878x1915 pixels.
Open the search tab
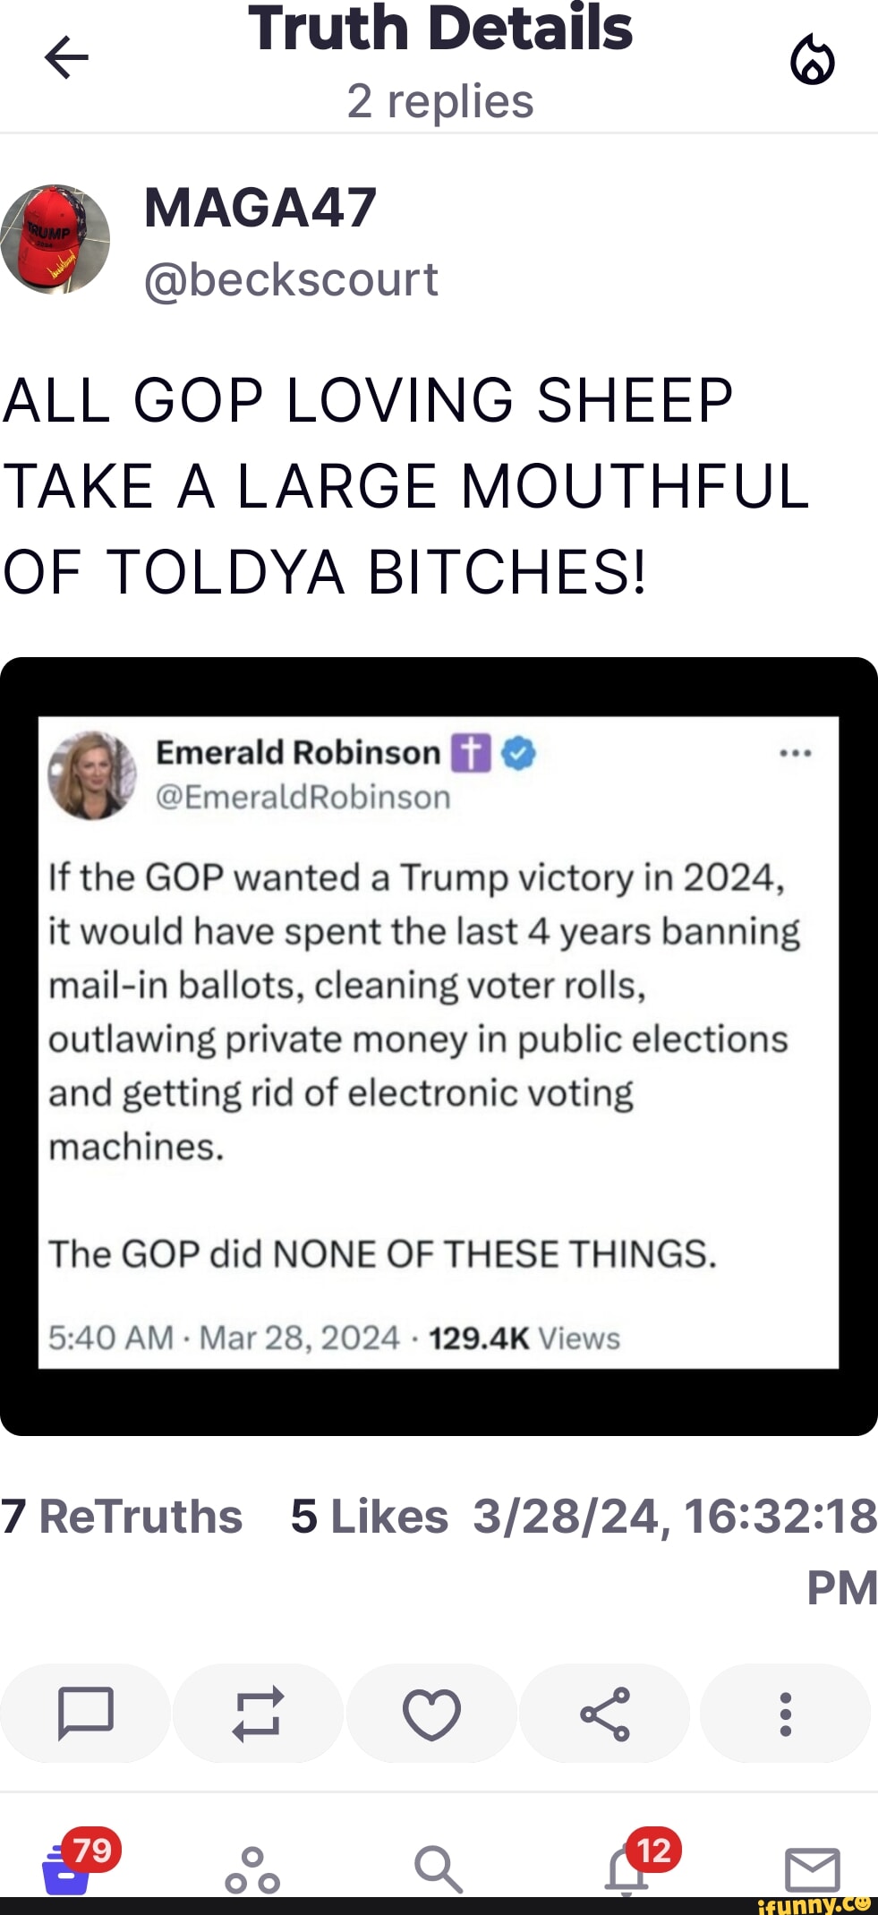pyautogui.click(x=438, y=1869)
